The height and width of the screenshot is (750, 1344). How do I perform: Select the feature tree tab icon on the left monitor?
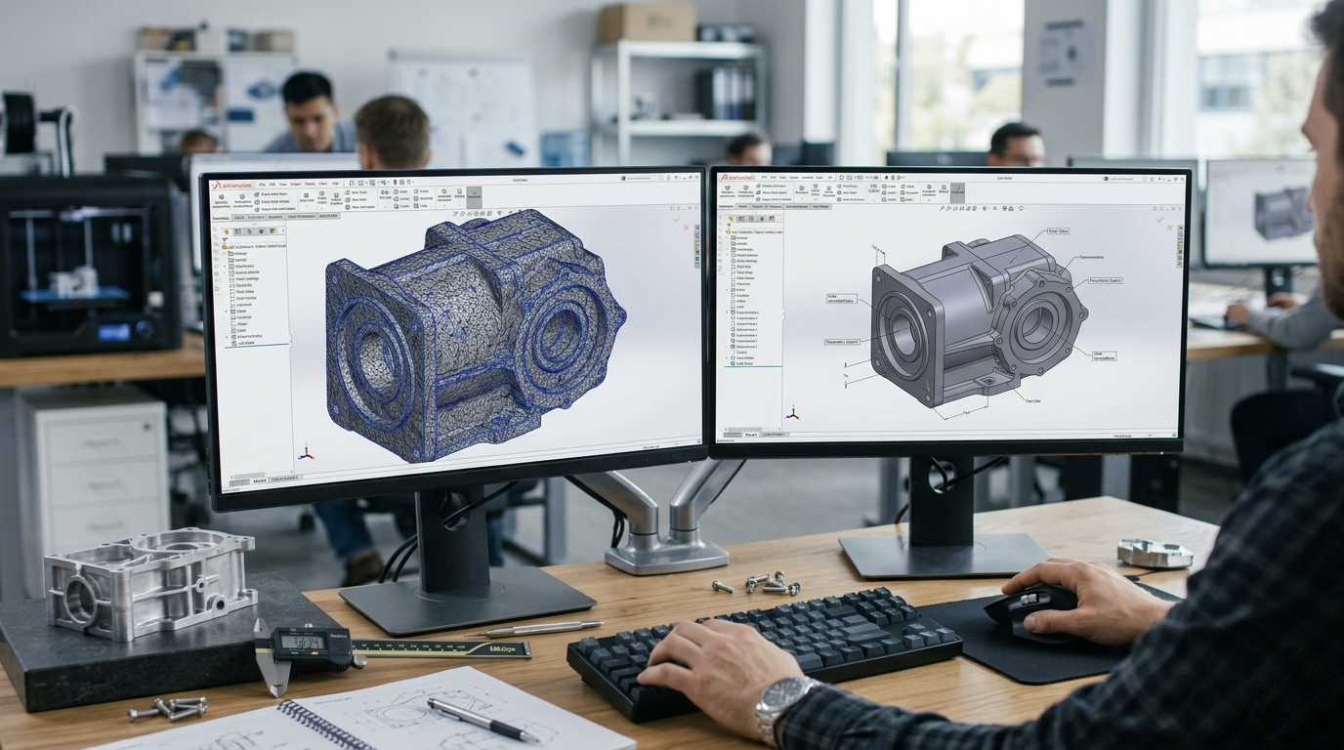(227, 231)
